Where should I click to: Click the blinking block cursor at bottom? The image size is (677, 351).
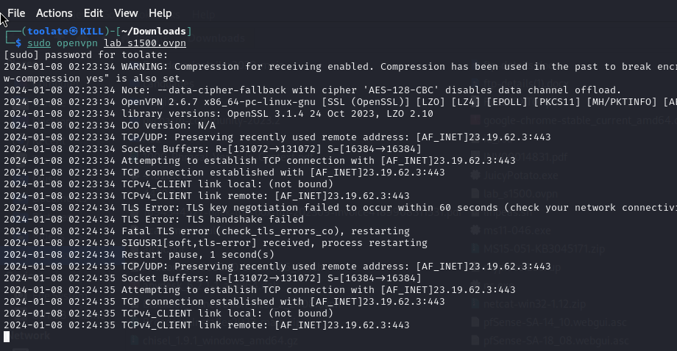[7, 337]
